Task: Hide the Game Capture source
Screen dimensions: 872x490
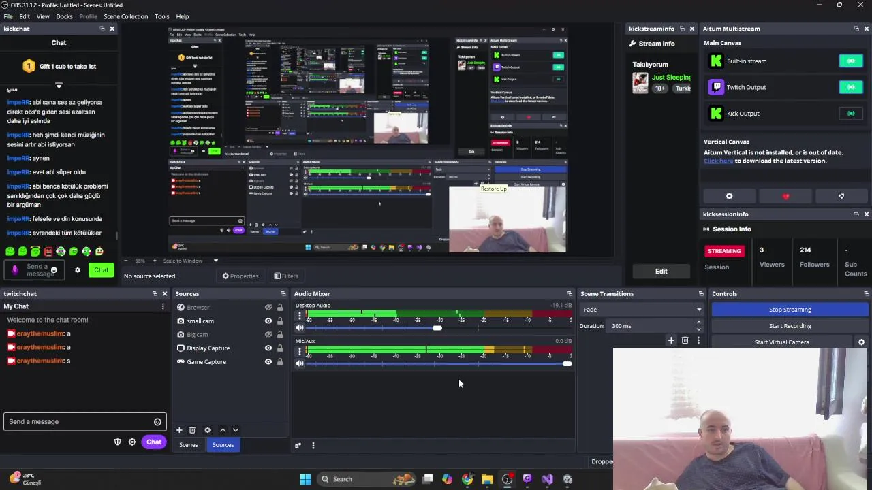Action: click(268, 362)
